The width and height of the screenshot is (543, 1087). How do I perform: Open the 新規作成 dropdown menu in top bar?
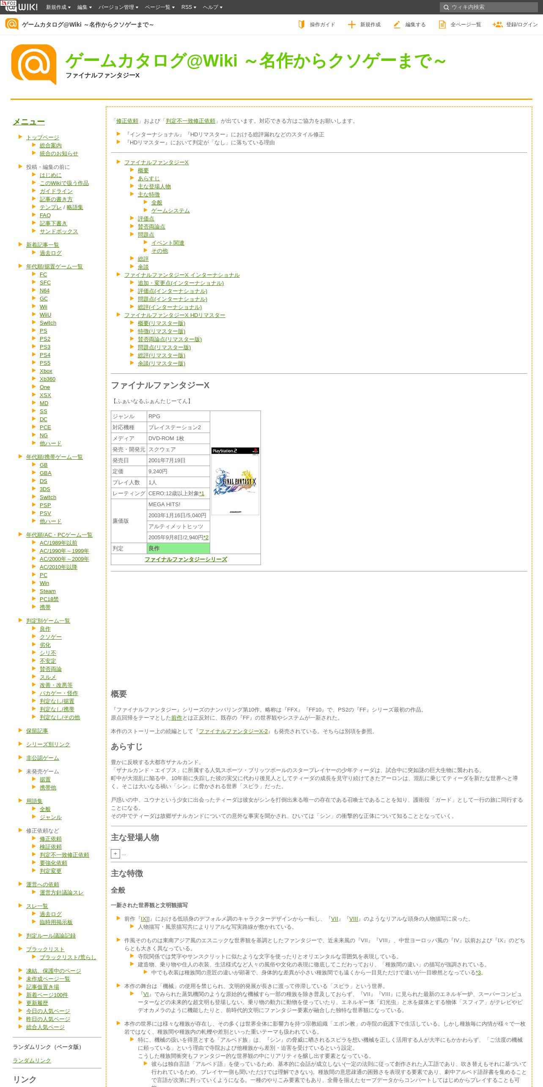click(x=58, y=7)
